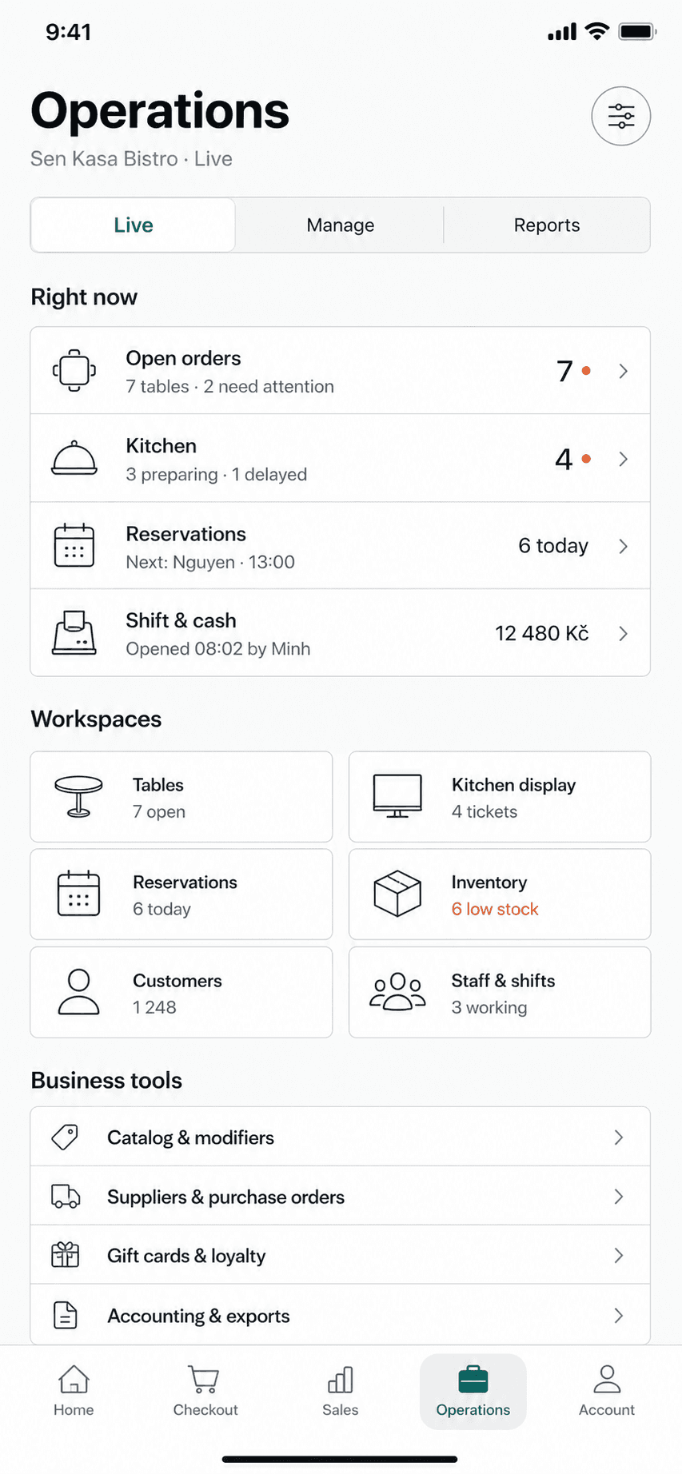
Task: Tap the Gift cards & loyalty gift icon
Action: click(66, 1255)
